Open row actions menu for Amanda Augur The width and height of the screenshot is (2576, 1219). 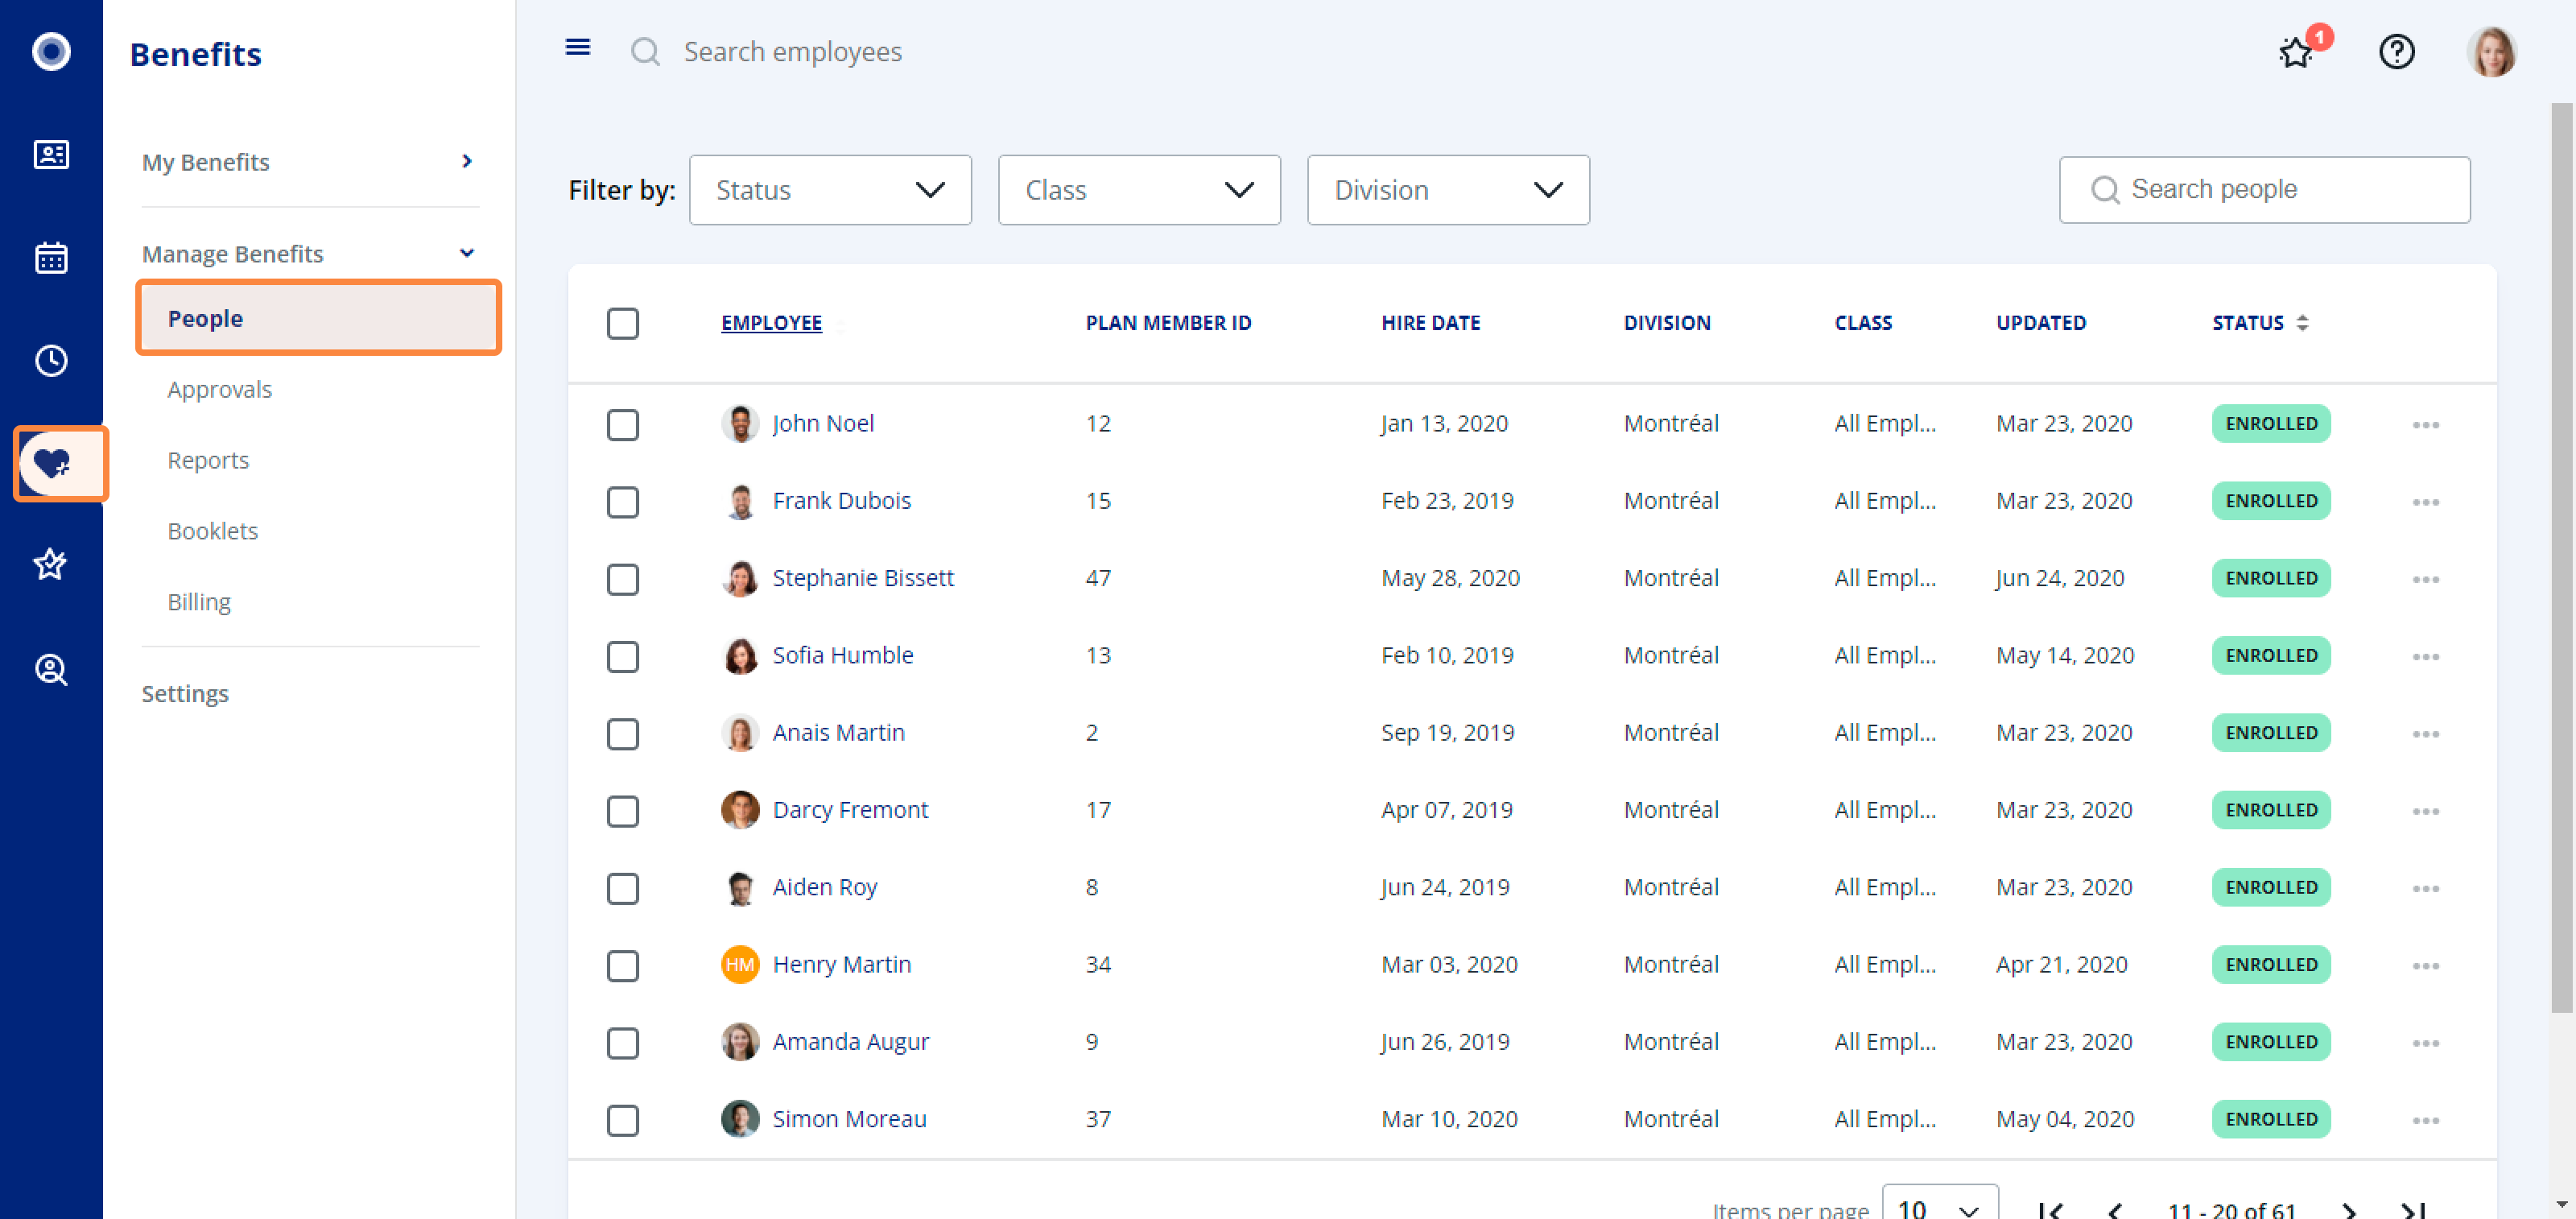(2425, 1043)
